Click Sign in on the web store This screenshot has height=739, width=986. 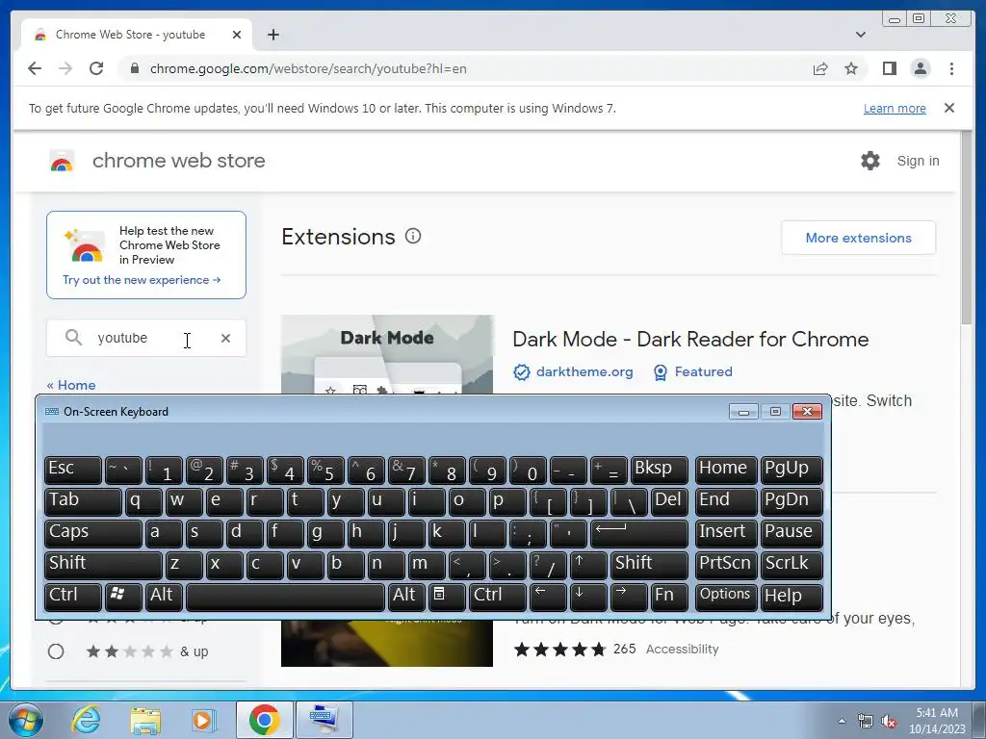click(x=918, y=161)
